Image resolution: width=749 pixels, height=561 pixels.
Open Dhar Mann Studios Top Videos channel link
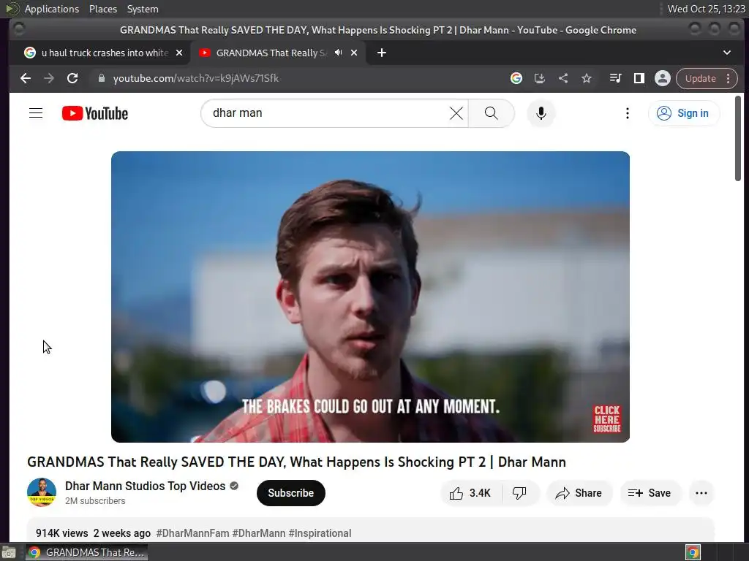tap(146, 486)
